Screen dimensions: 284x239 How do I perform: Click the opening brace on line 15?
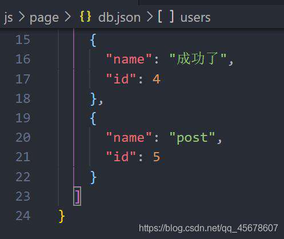point(93,40)
